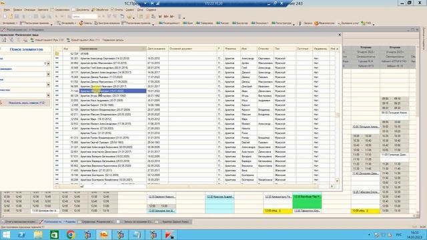Switch to the Регистратура interface

pos(282,23)
